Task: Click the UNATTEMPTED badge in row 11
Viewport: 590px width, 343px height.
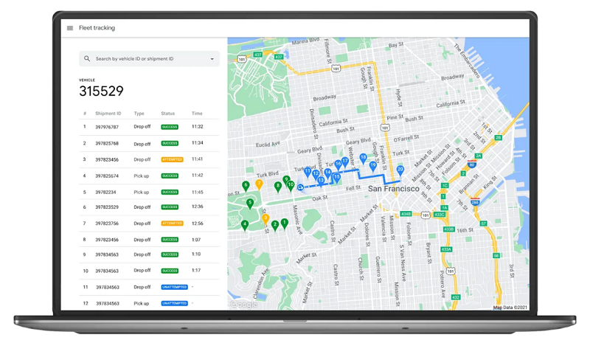Action: [174, 287]
